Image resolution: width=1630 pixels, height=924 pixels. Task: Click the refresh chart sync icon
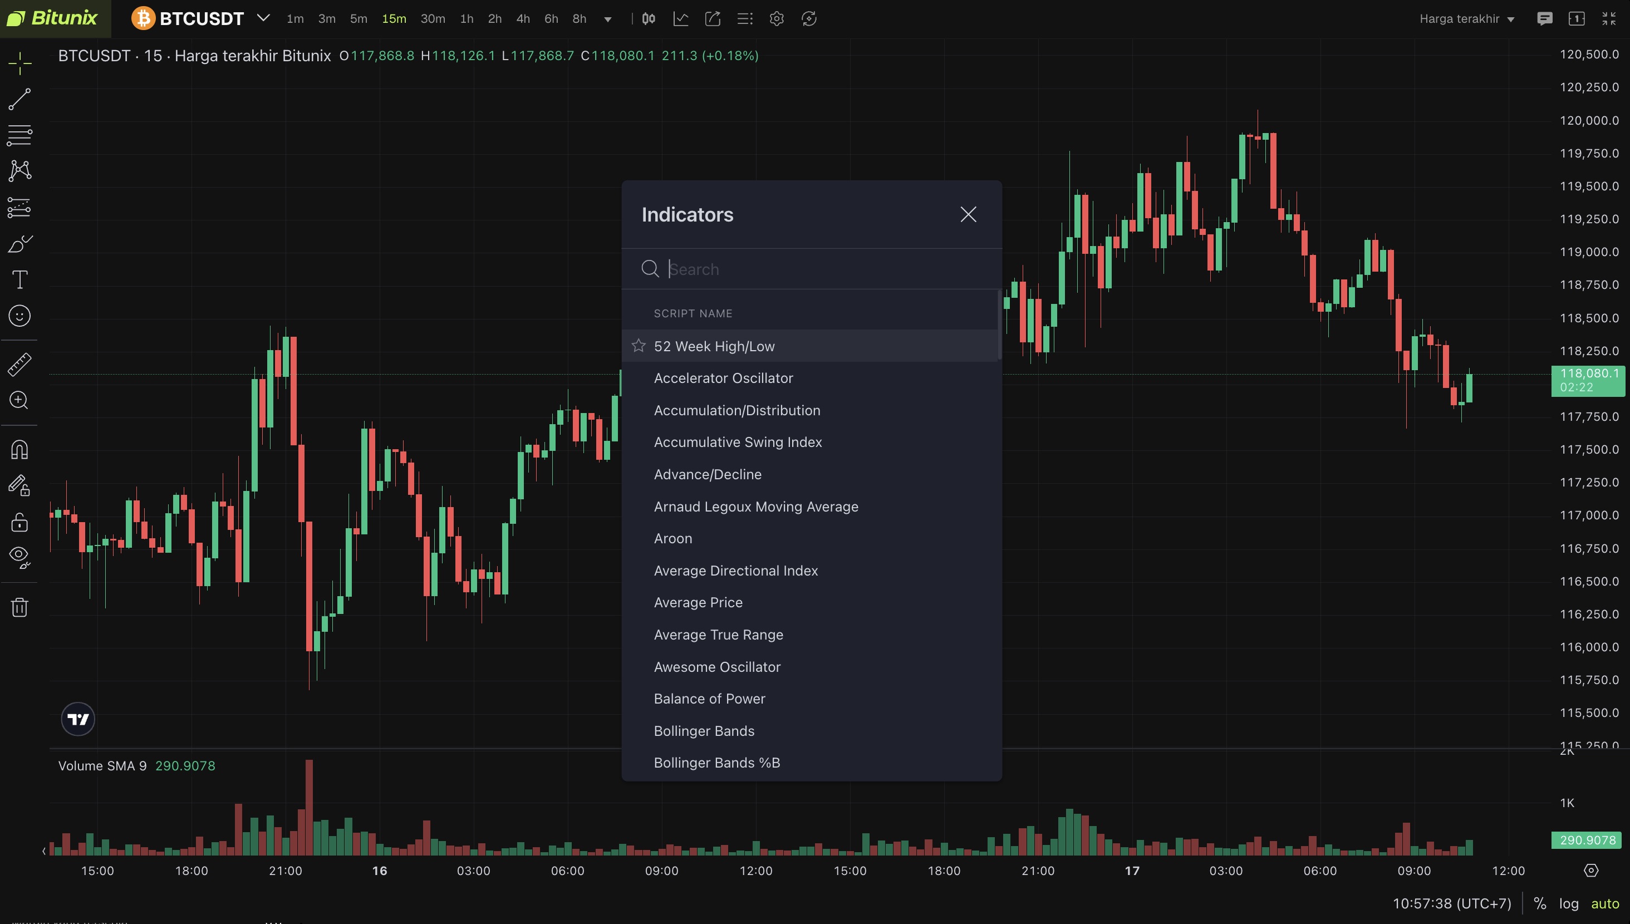809,18
